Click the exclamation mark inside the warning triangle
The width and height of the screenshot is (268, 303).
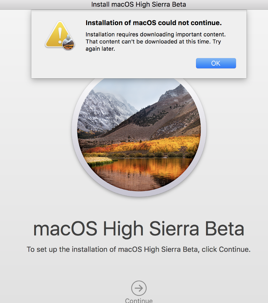[60, 35]
